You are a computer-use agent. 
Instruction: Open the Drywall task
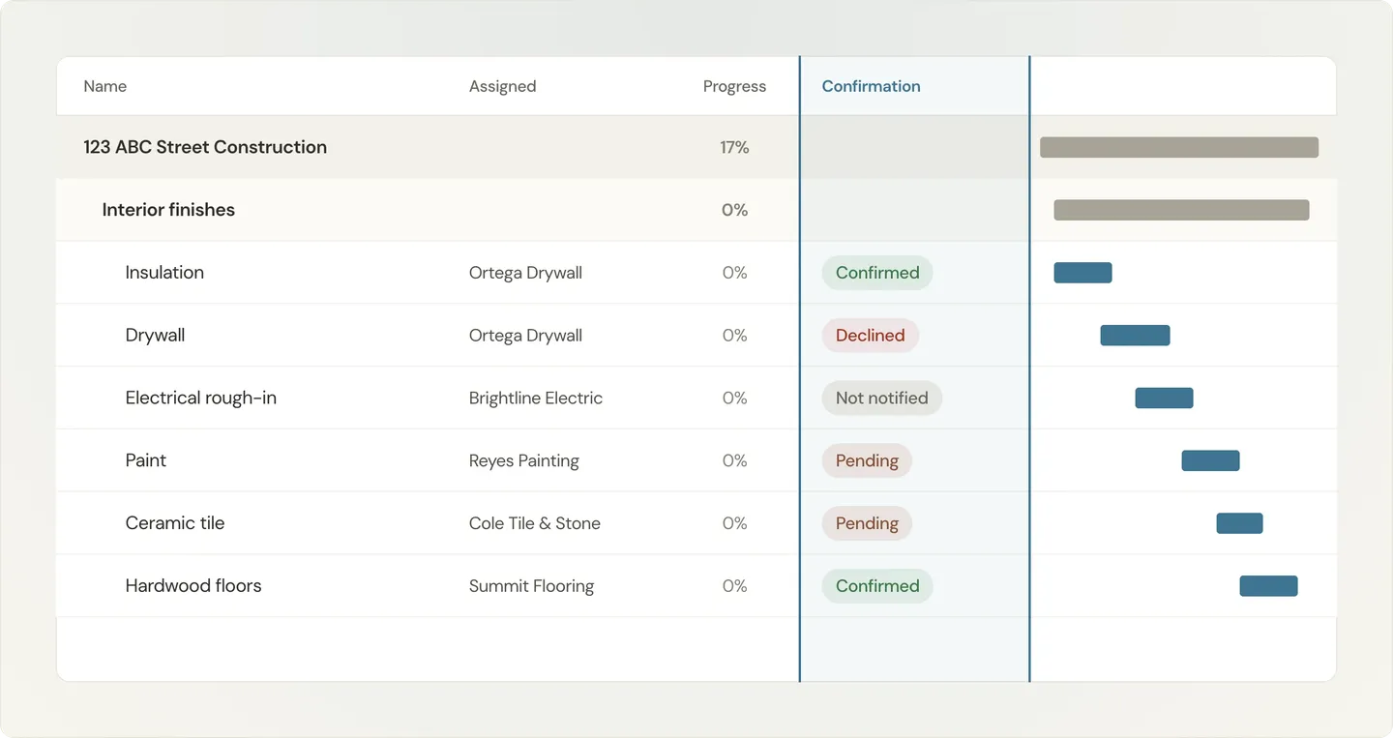coord(155,336)
